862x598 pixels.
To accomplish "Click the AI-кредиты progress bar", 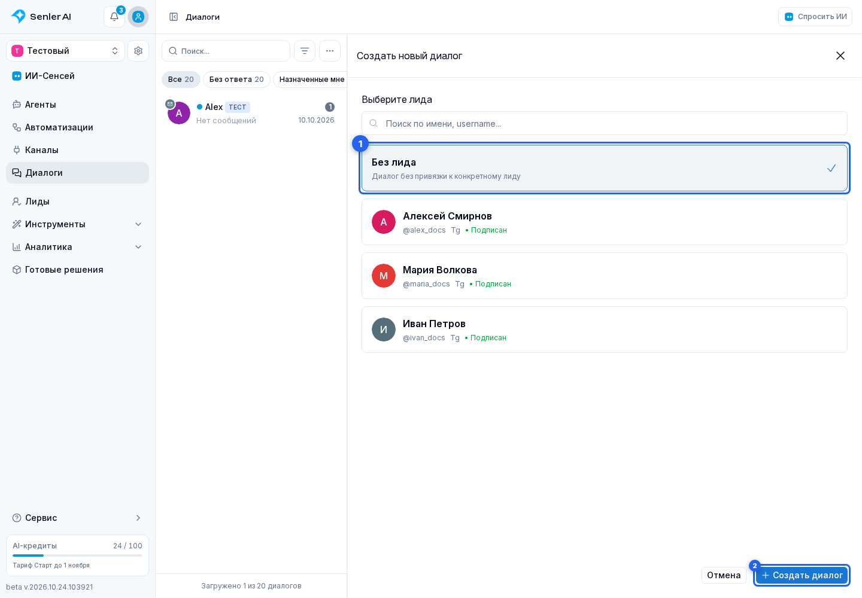I will (x=78, y=556).
